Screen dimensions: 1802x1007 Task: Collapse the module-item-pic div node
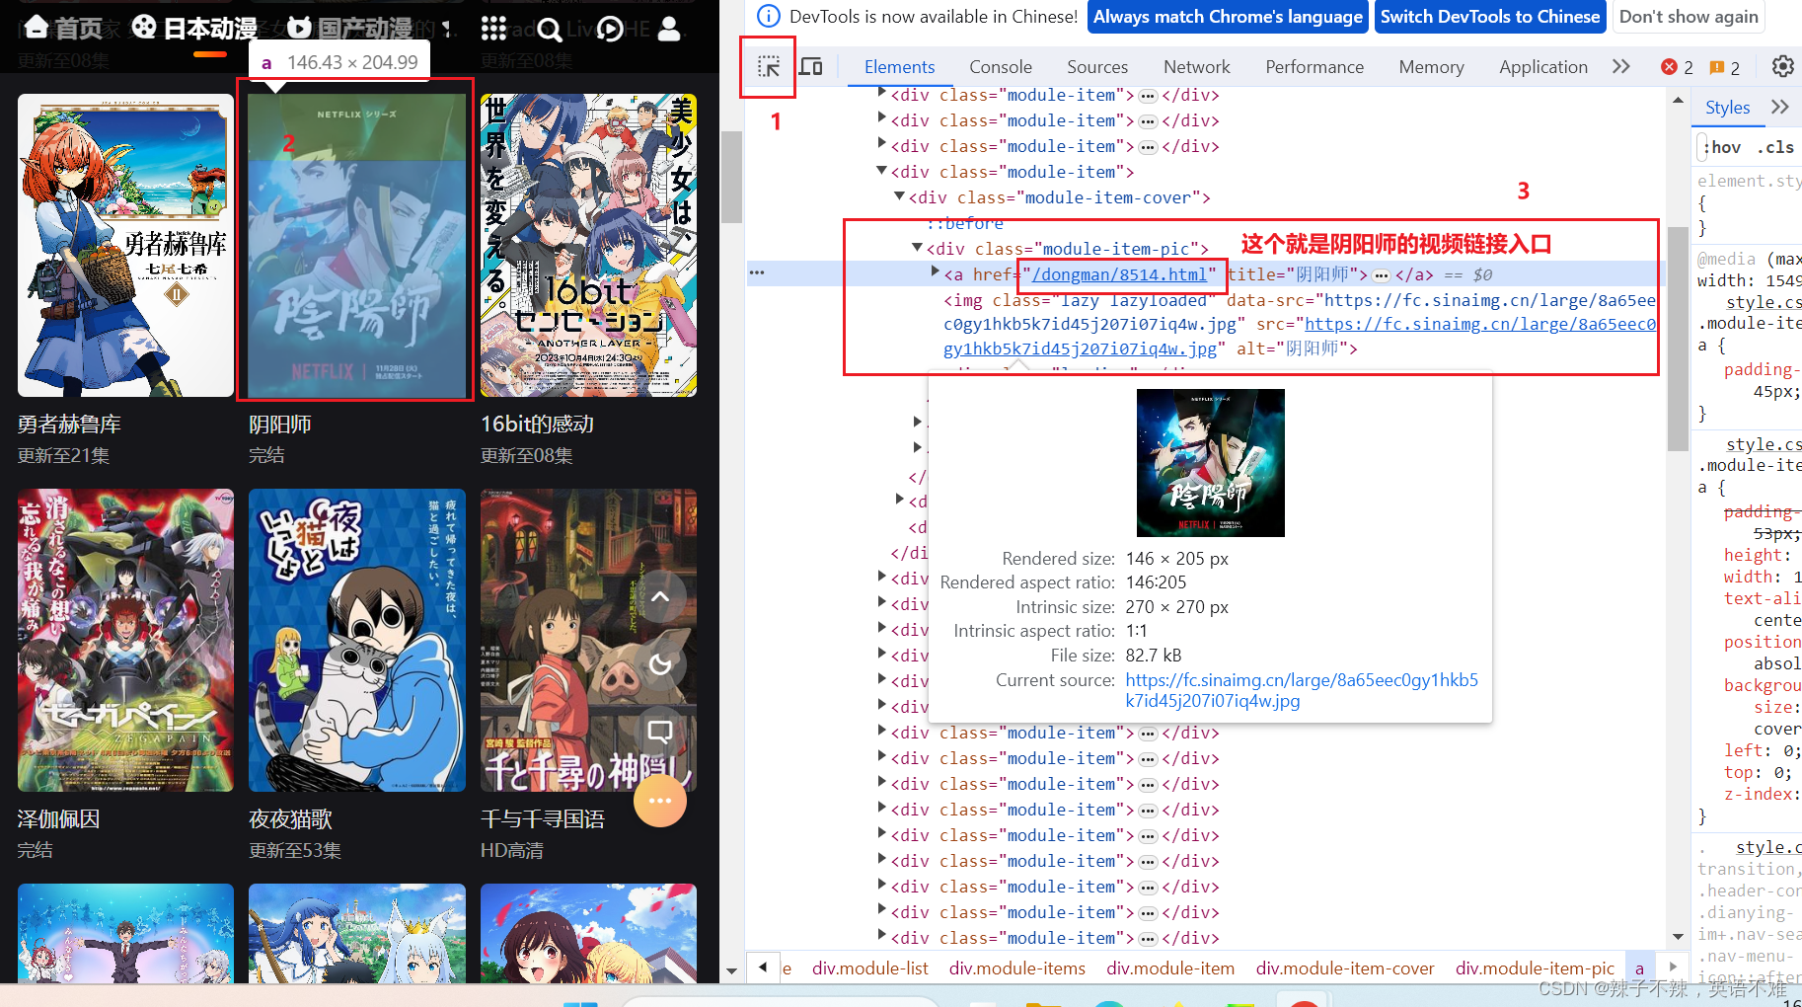[x=918, y=248]
